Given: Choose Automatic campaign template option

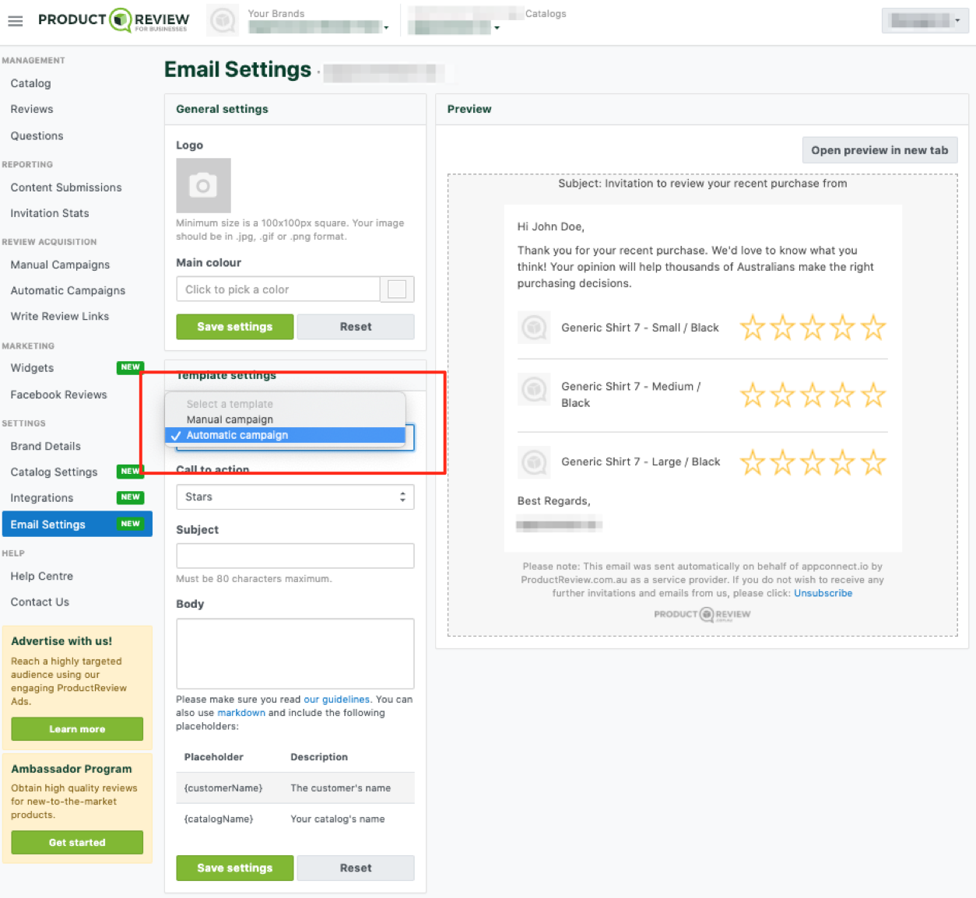Looking at the screenshot, I should point(285,435).
